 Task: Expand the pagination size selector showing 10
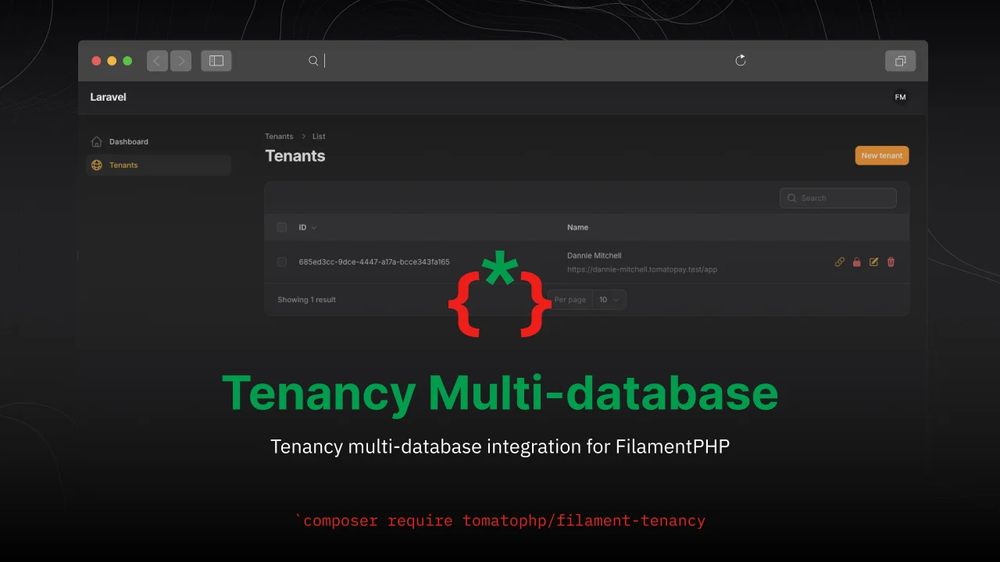pyautogui.click(x=609, y=299)
